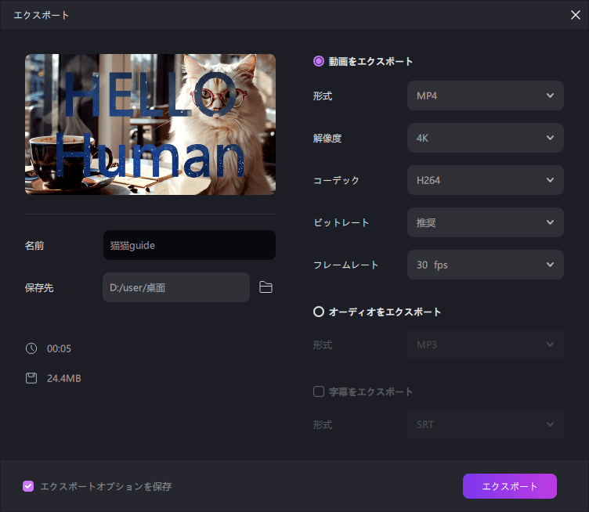Image resolution: width=589 pixels, height=512 pixels.
Task: Click the ビットレート label
Action: coord(341,222)
